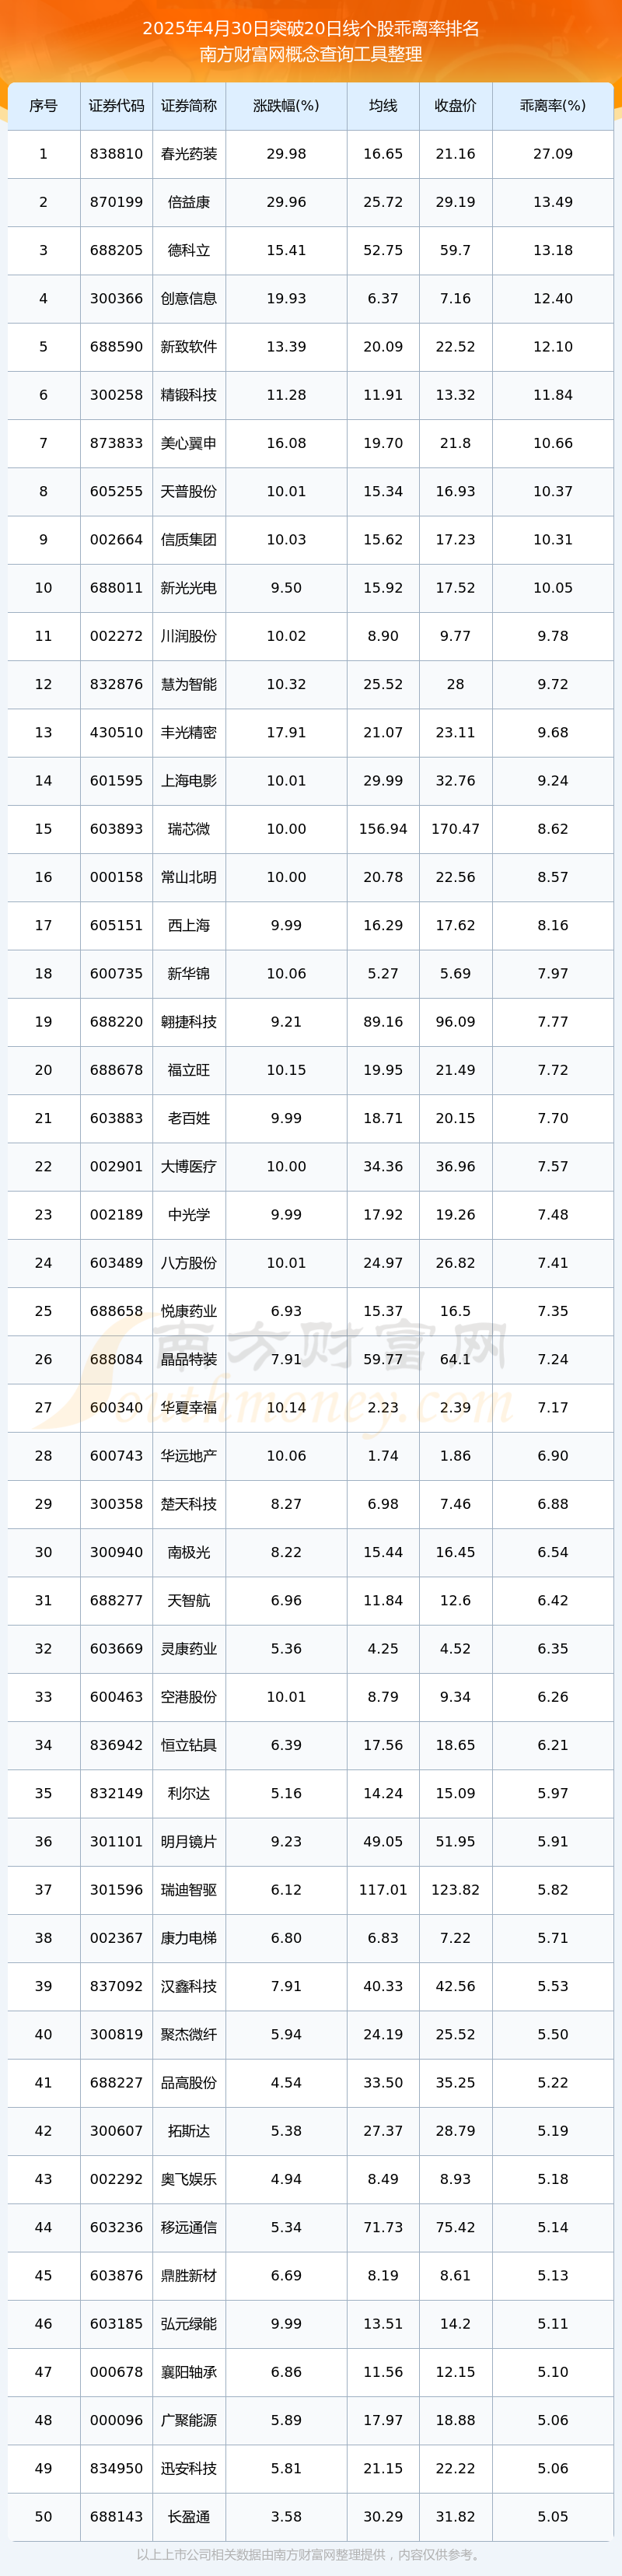
Task: Click the footer disclaimer text
Action: pos(311,2554)
